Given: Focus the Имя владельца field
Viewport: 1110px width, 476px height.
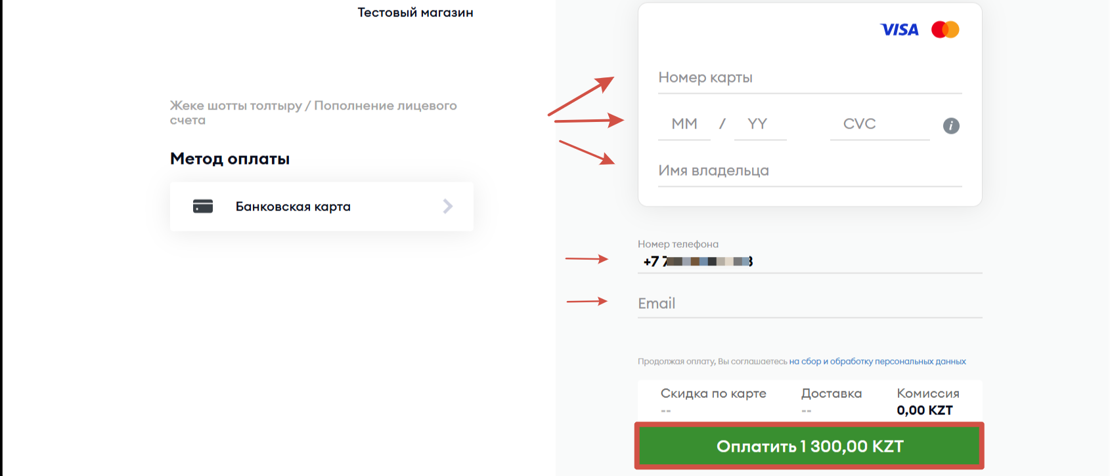Looking at the screenshot, I should click(810, 171).
